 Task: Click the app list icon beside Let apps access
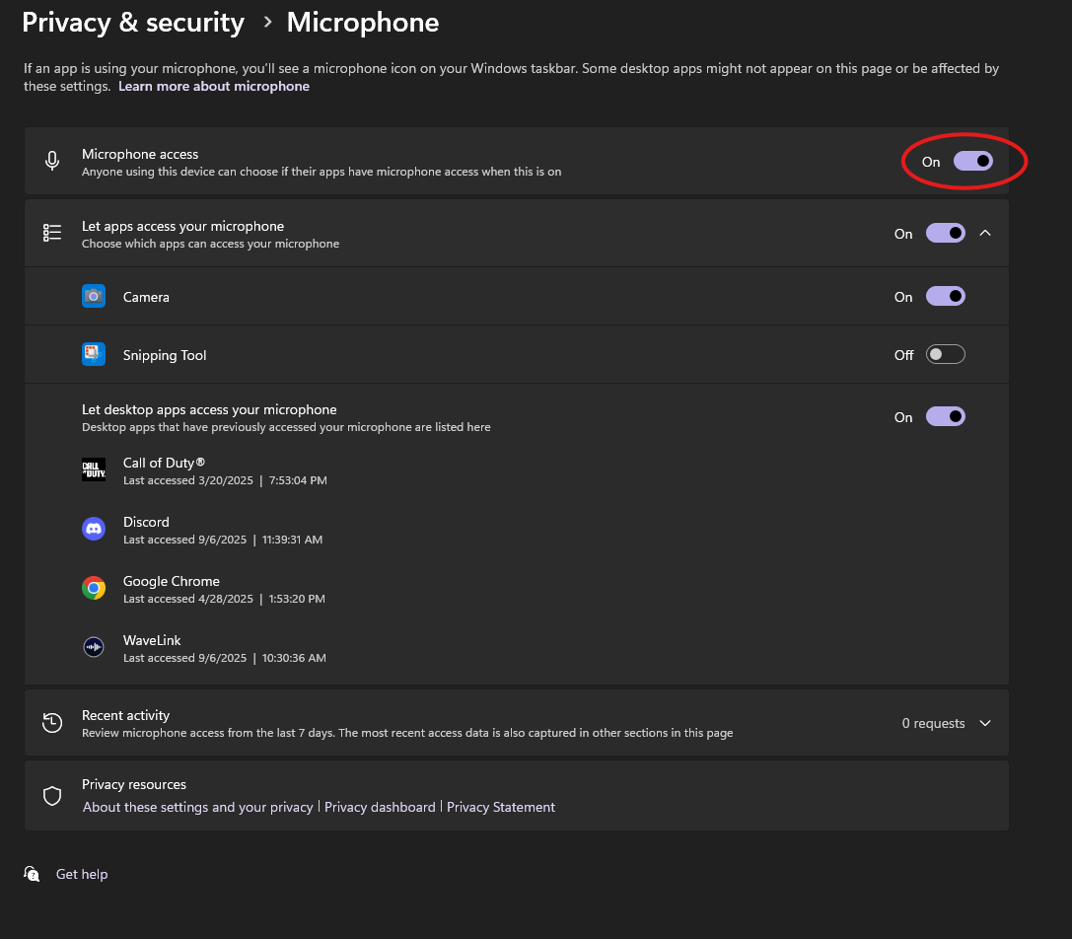point(52,233)
